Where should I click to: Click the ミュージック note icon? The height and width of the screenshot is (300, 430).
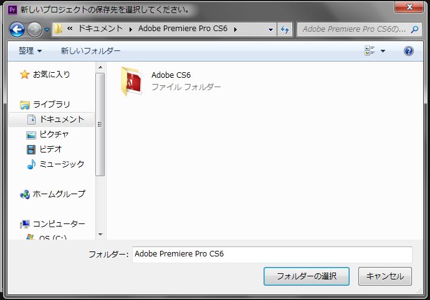click(31, 164)
